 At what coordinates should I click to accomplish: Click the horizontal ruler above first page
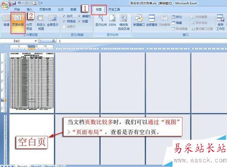31,47
